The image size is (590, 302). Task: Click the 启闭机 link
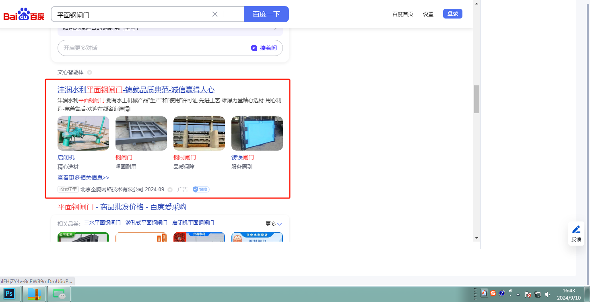66,157
